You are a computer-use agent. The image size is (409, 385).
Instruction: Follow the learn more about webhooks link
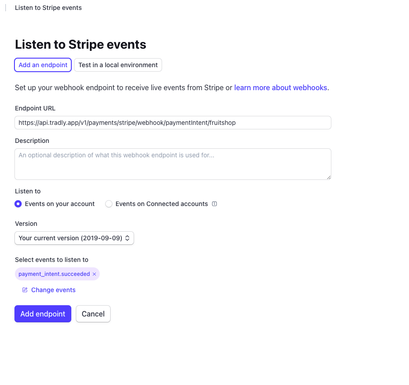[x=280, y=87]
